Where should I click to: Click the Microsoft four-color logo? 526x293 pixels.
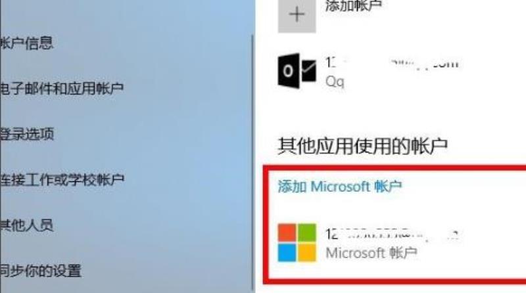pos(297,242)
